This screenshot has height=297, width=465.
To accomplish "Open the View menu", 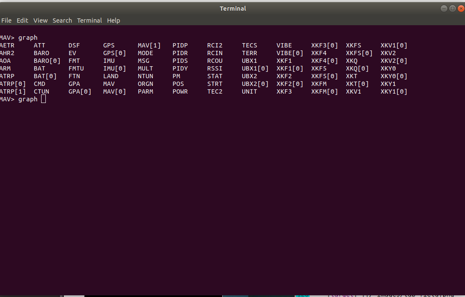I will 41,21.
